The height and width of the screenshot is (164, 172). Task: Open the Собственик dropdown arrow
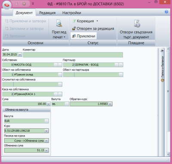point(55,65)
